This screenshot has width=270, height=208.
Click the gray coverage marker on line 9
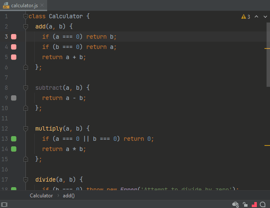[14, 98]
